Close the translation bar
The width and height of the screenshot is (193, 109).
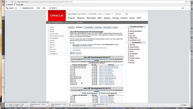click(x=189, y=8)
